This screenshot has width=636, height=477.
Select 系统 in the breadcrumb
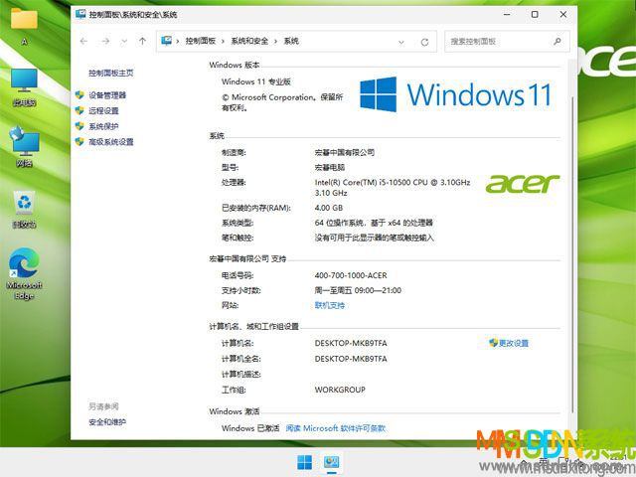[291, 41]
